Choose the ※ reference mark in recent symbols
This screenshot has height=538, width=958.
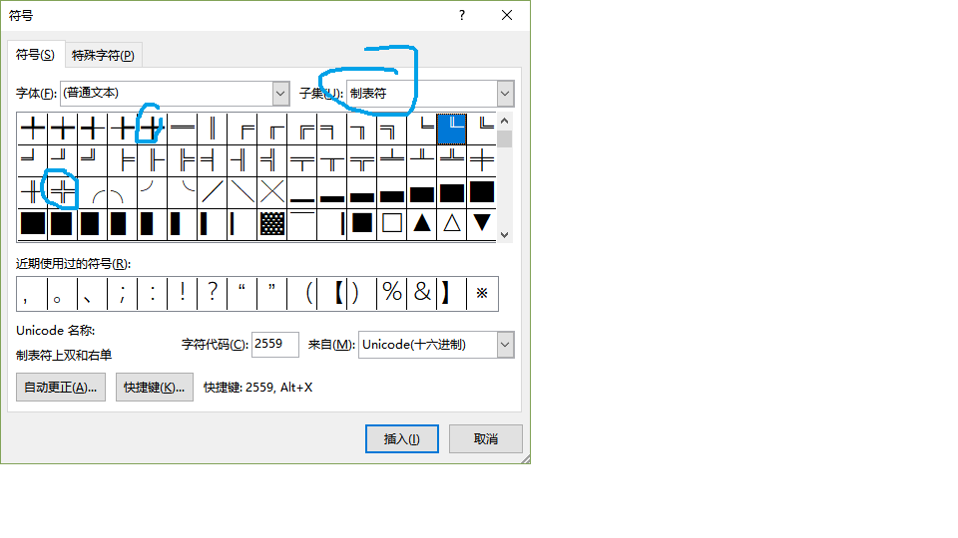[482, 293]
